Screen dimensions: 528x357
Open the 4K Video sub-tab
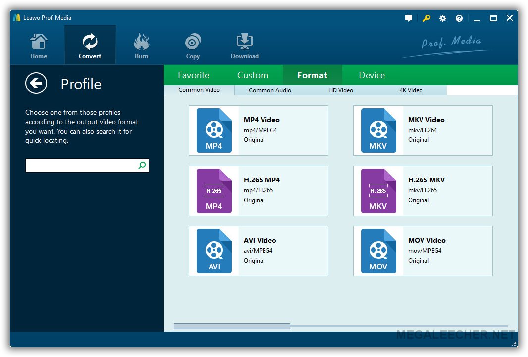pos(411,90)
